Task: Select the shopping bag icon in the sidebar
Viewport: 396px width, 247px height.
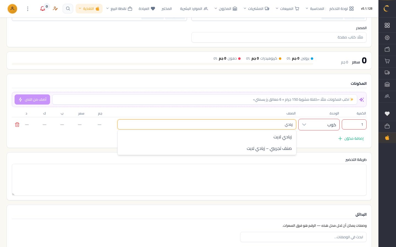Action: (387, 126)
